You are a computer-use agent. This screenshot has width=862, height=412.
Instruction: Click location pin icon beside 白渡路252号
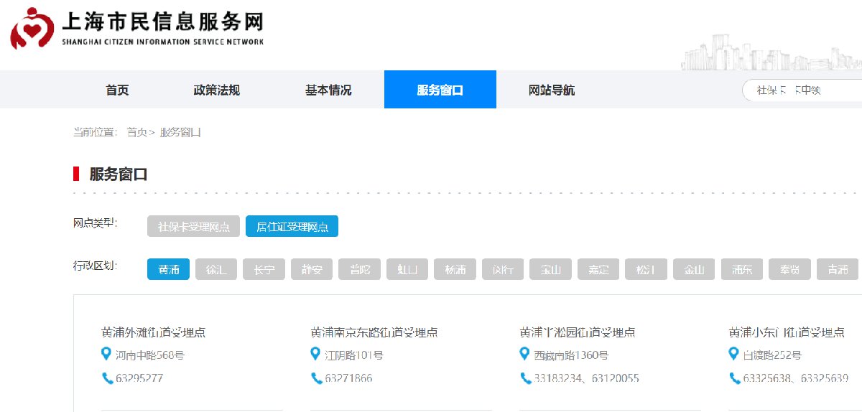[733, 354]
